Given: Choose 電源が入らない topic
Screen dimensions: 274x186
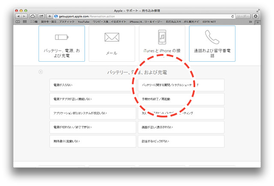Looking at the screenshot, I should pyautogui.click(x=92, y=85).
